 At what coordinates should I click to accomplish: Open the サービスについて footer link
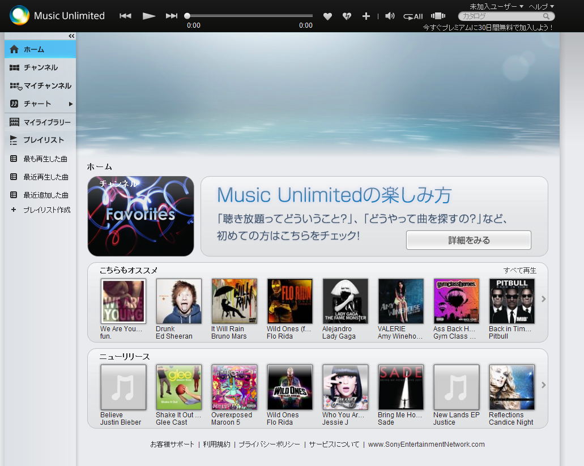point(334,444)
